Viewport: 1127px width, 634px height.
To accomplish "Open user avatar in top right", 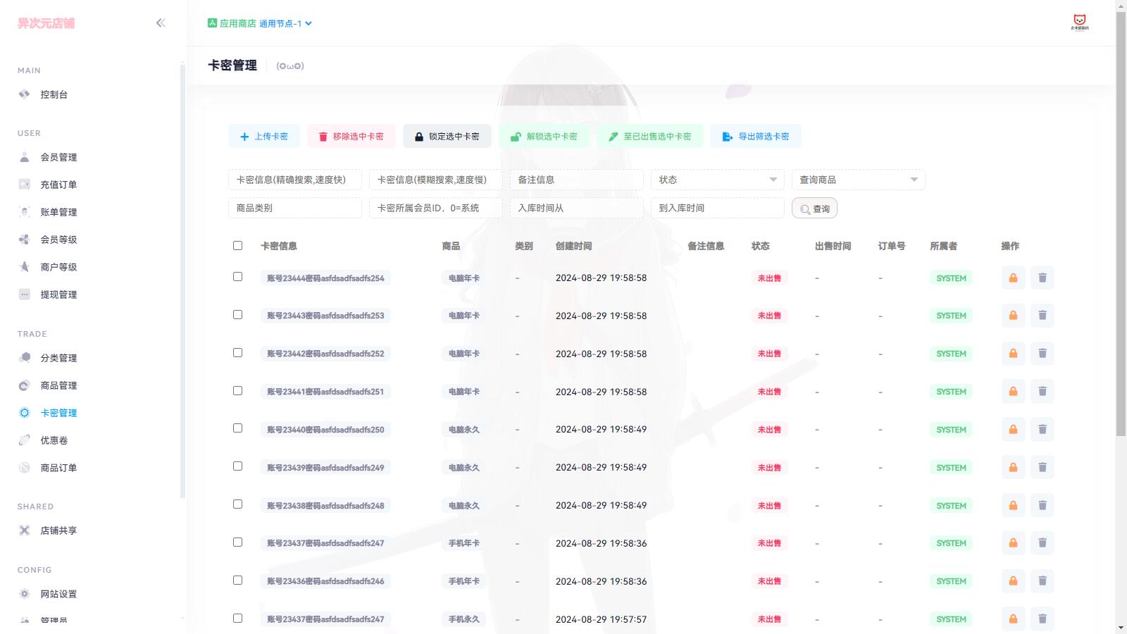I will [x=1079, y=22].
